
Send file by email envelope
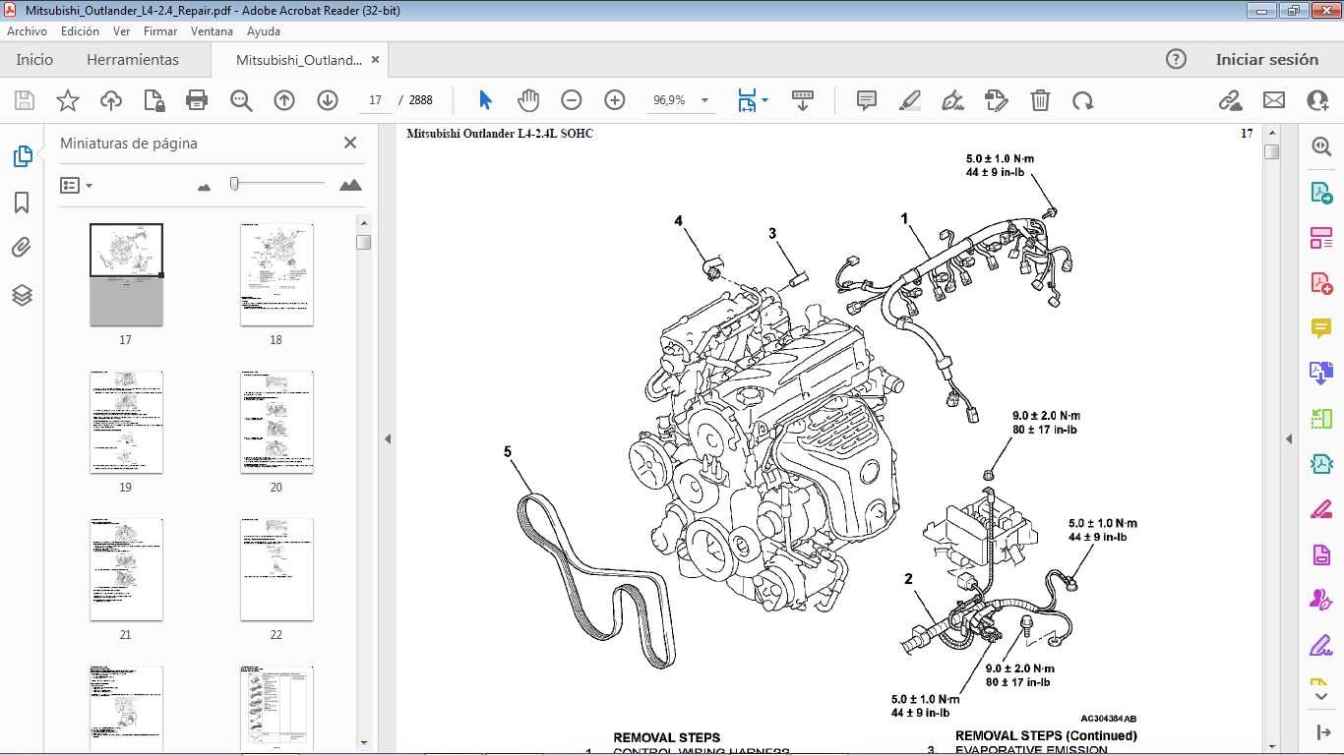coord(1274,100)
